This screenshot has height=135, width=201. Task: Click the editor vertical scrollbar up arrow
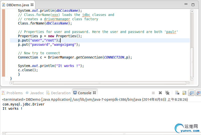click(x=192, y=11)
